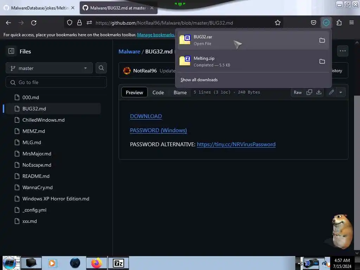Click the taskbar clock showing 4:57 AM

click(x=342, y=263)
